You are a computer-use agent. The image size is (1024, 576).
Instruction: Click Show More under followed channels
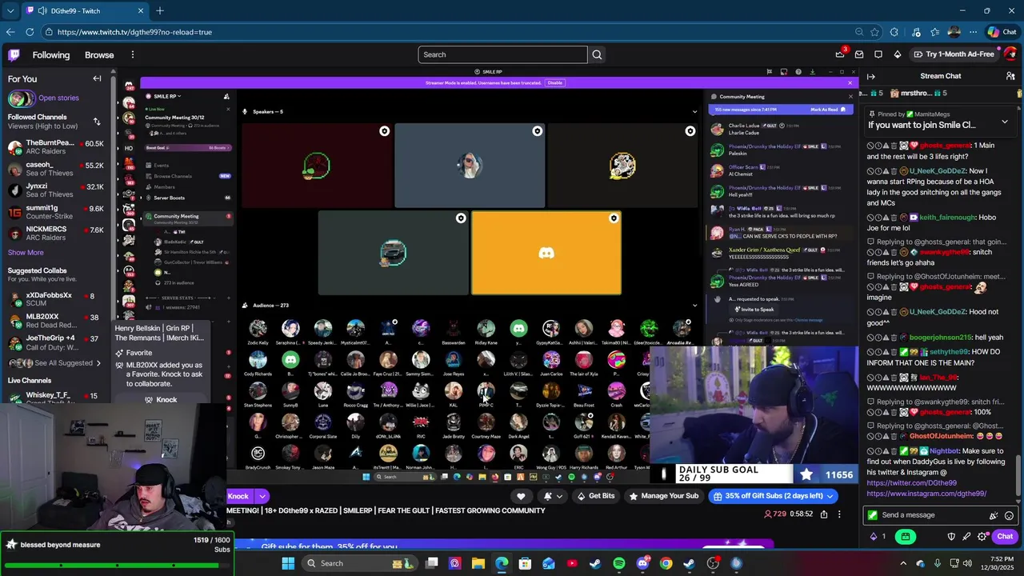click(x=26, y=252)
